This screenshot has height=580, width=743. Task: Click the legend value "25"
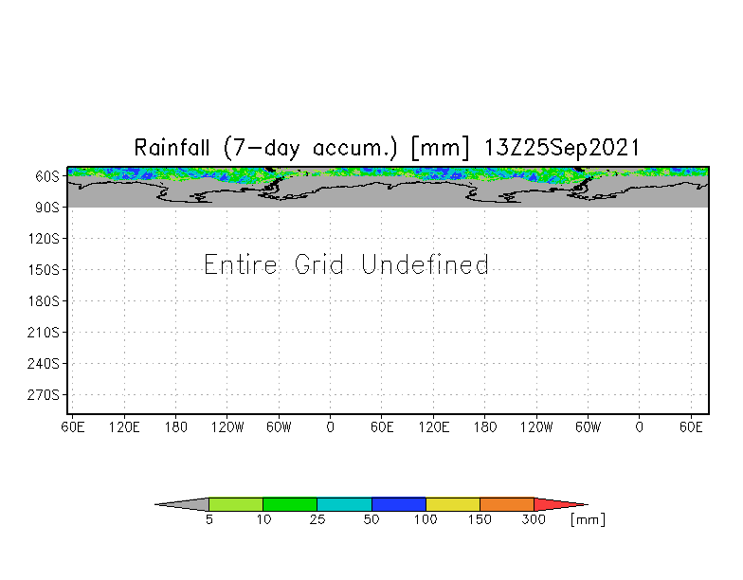[317, 519]
